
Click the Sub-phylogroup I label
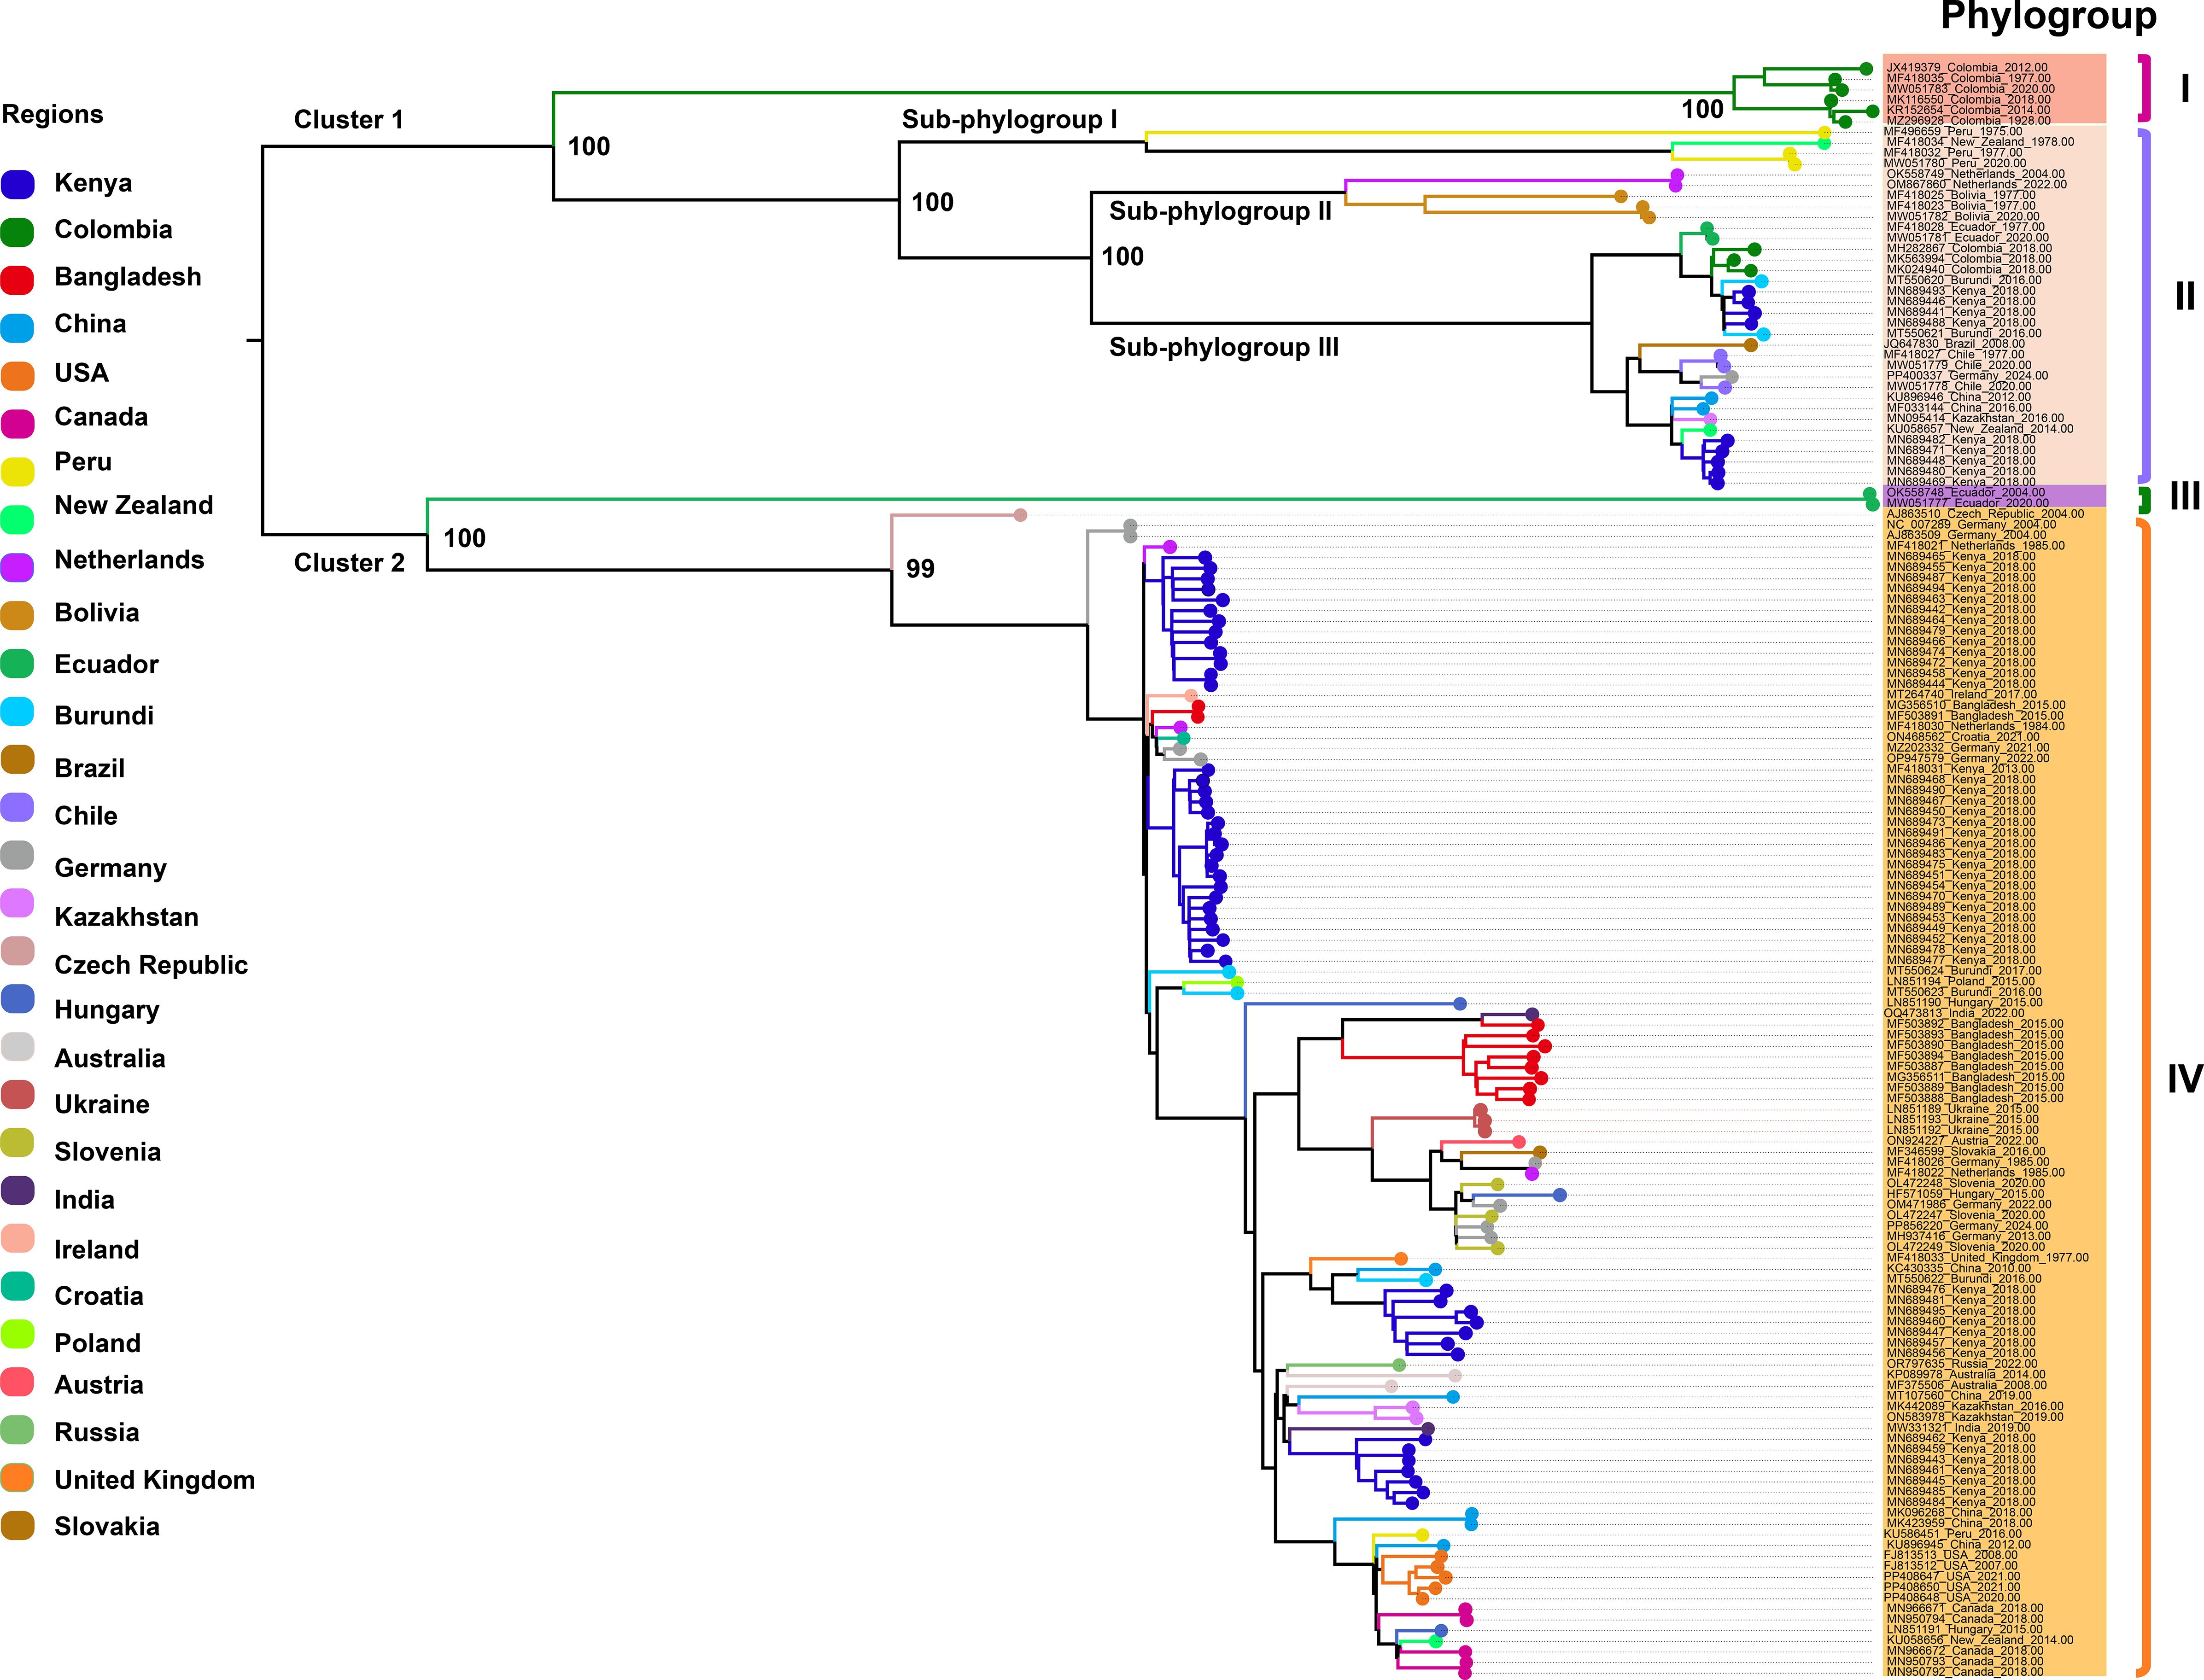(1009, 120)
